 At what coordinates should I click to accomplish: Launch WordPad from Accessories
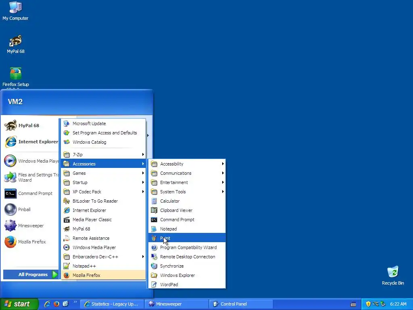[187, 285]
